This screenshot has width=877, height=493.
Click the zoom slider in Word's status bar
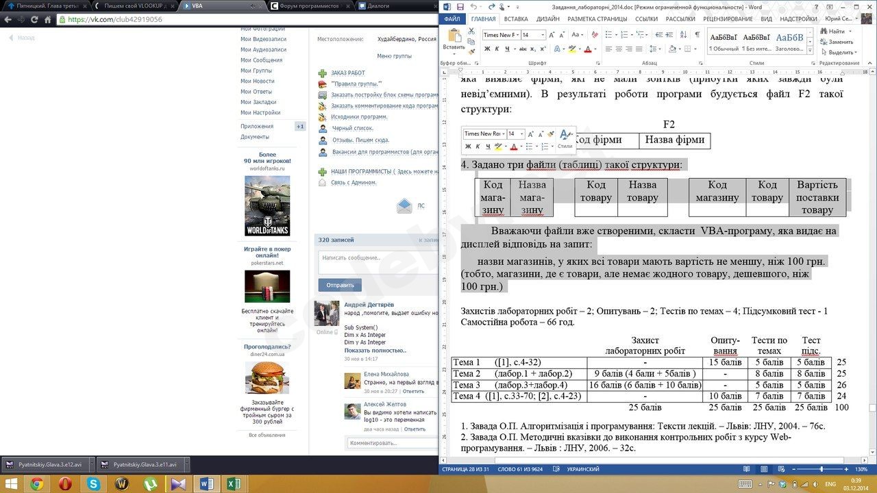[822, 469]
